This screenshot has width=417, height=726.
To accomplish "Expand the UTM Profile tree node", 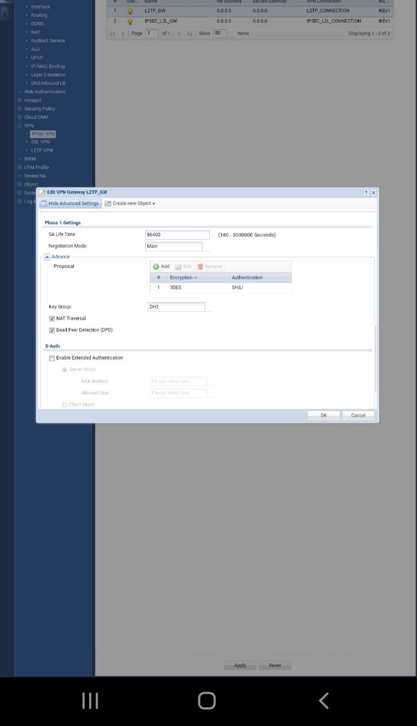I will tap(20, 168).
